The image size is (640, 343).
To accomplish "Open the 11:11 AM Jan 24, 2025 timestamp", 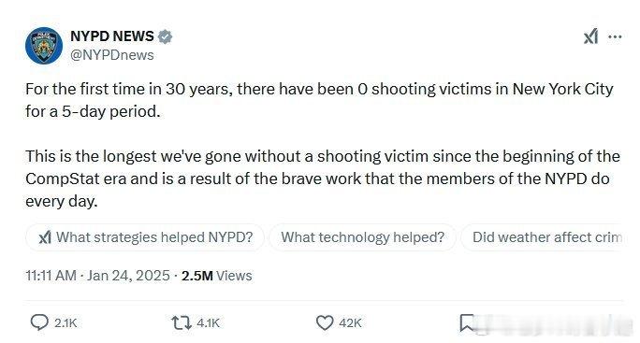I will click(x=97, y=276).
